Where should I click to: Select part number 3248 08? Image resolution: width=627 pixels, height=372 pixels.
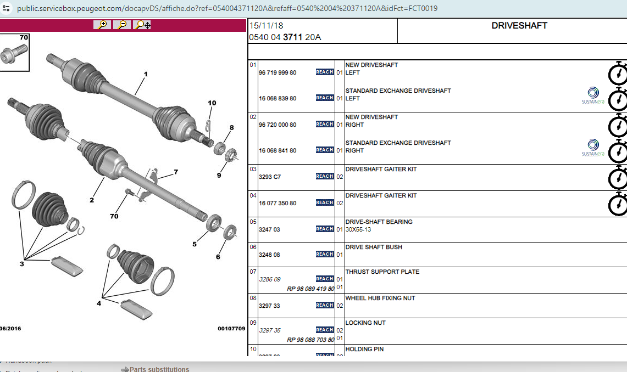tap(269, 255)
